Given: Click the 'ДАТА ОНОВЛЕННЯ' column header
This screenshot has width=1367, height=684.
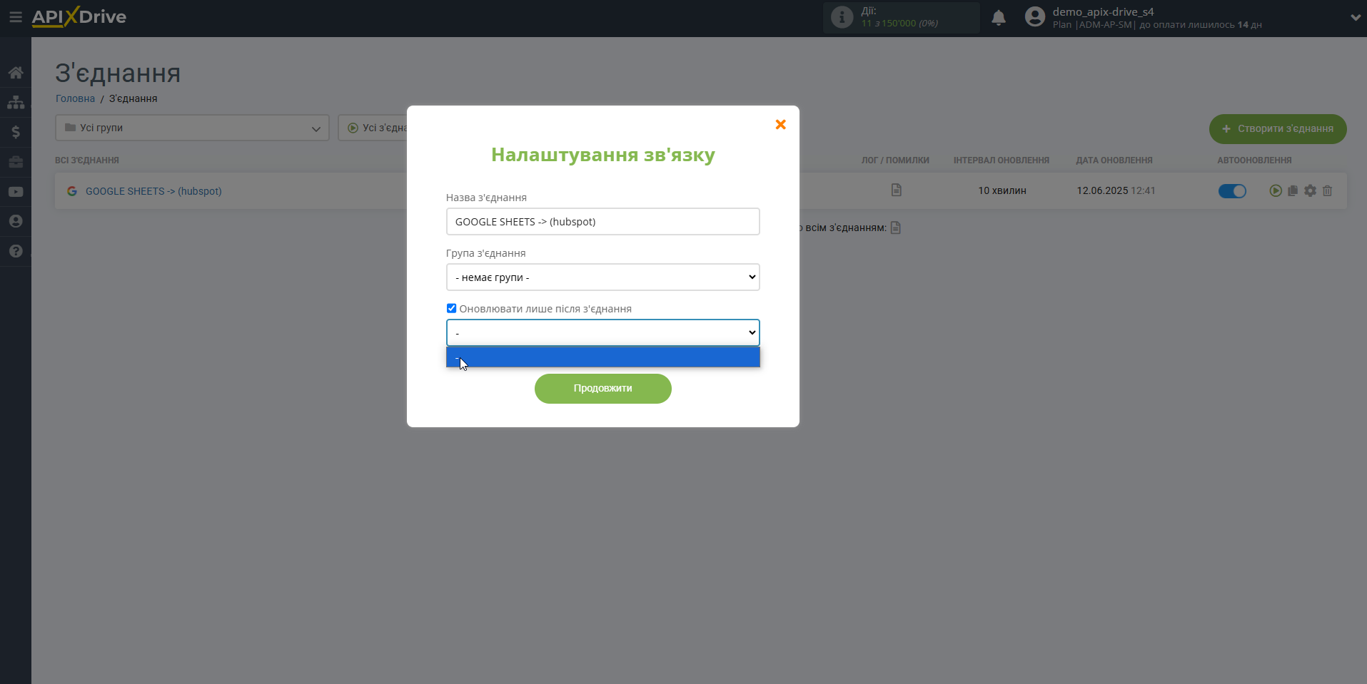Looking at the screenshot, I should 1114,160.
